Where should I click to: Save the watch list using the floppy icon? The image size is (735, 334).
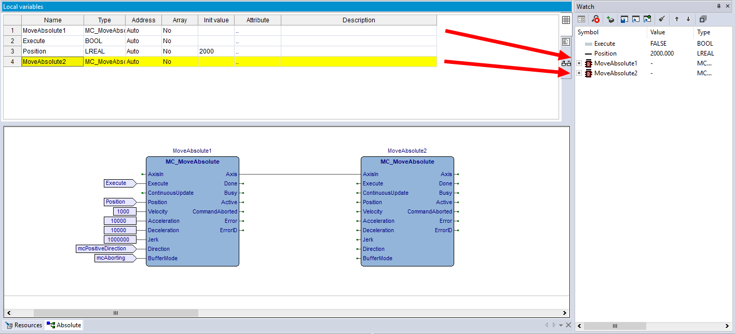(624, 19)
